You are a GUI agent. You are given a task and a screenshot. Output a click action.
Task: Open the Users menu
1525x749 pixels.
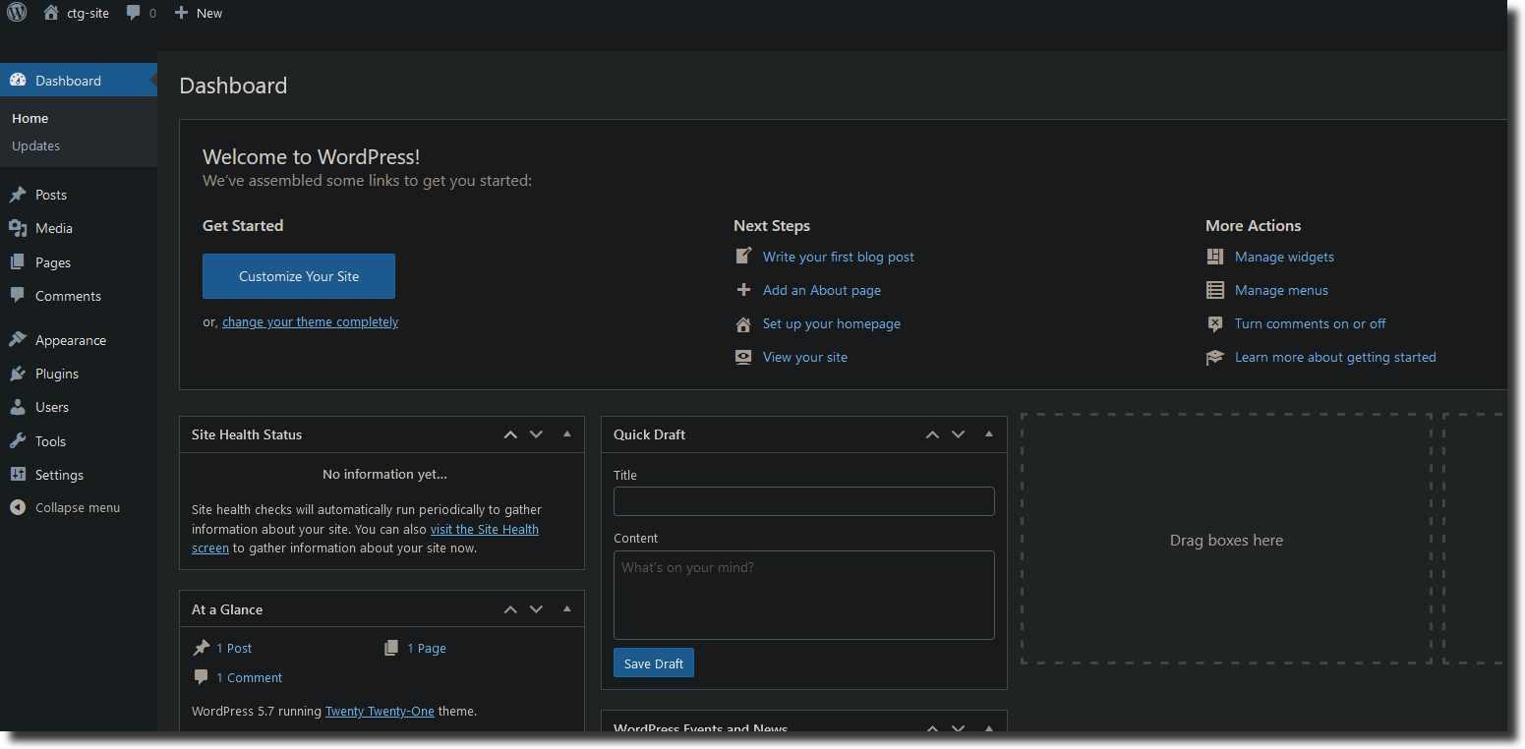tap(79, 407)
